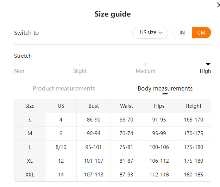Click the Bust column header
This screenshot has width=220, height=187.
(x=94, y=106)
